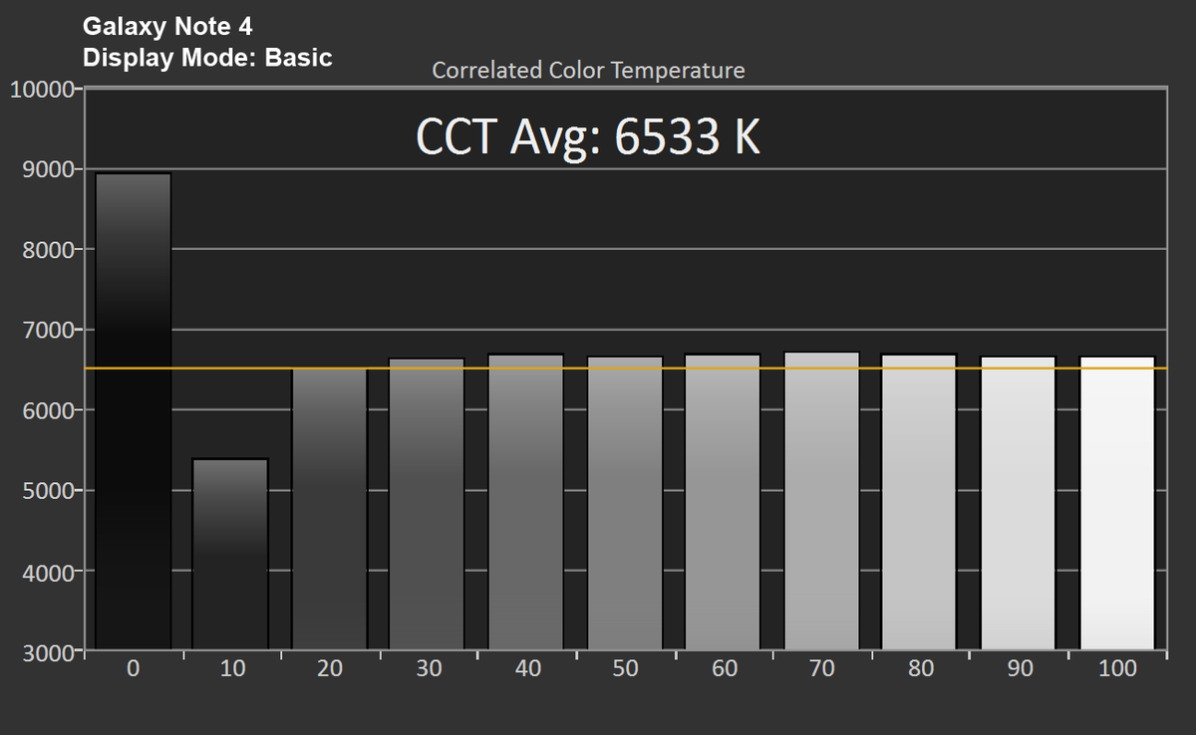
Task: Click the bar for 10 percent stimulus
Action: point(231,554)
